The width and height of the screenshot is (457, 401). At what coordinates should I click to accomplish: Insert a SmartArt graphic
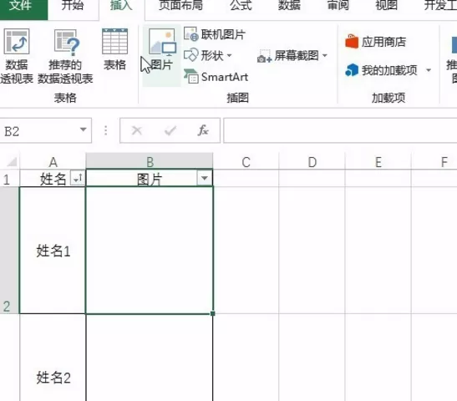pos(216,77)
